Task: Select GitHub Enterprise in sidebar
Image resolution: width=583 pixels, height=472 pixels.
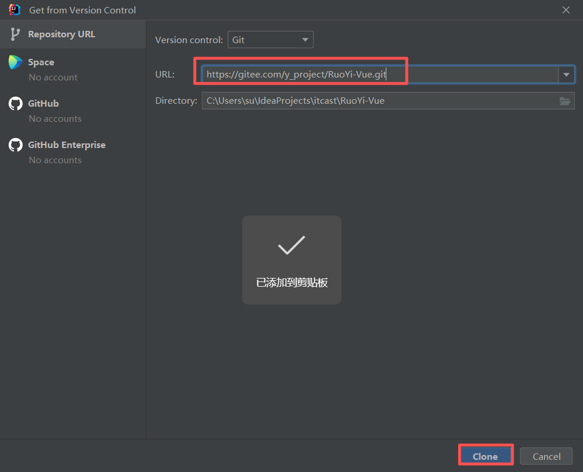Action: point(73,152)
